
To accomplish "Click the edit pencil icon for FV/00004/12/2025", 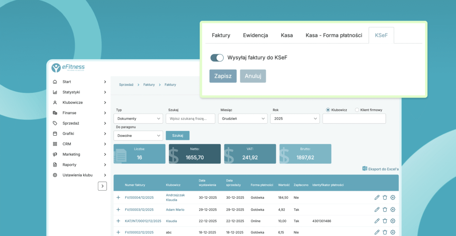I will 377,198.
